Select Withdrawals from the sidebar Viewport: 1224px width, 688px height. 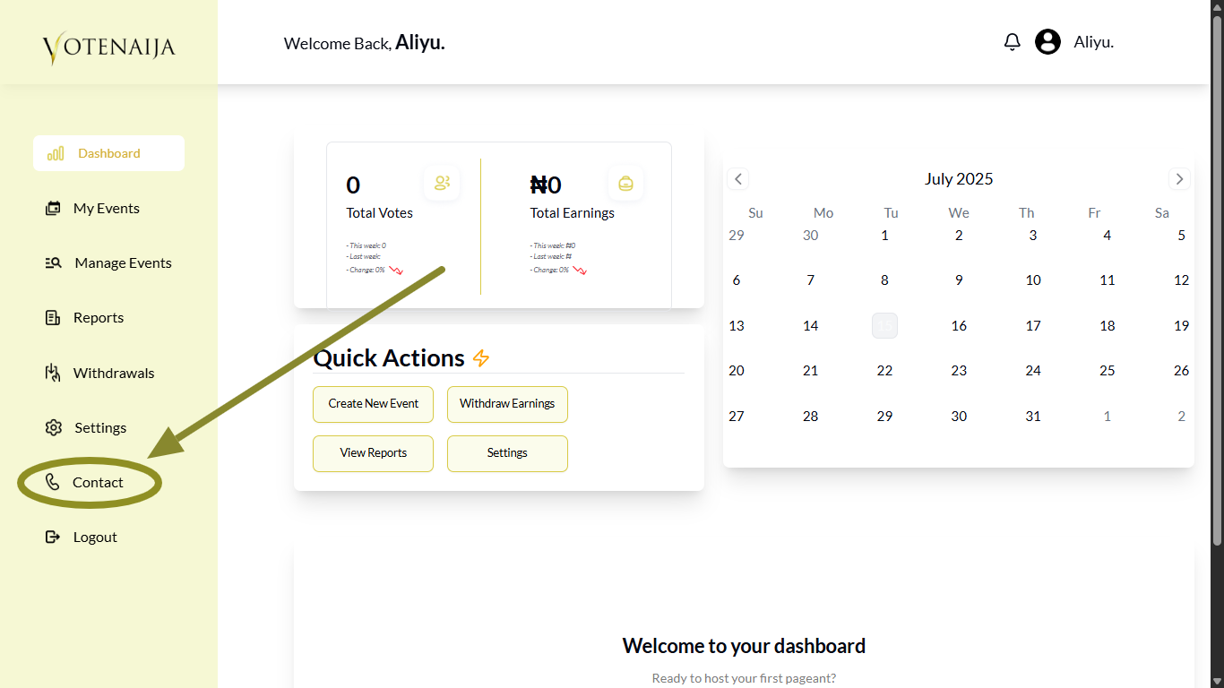(x=113, y=373)
